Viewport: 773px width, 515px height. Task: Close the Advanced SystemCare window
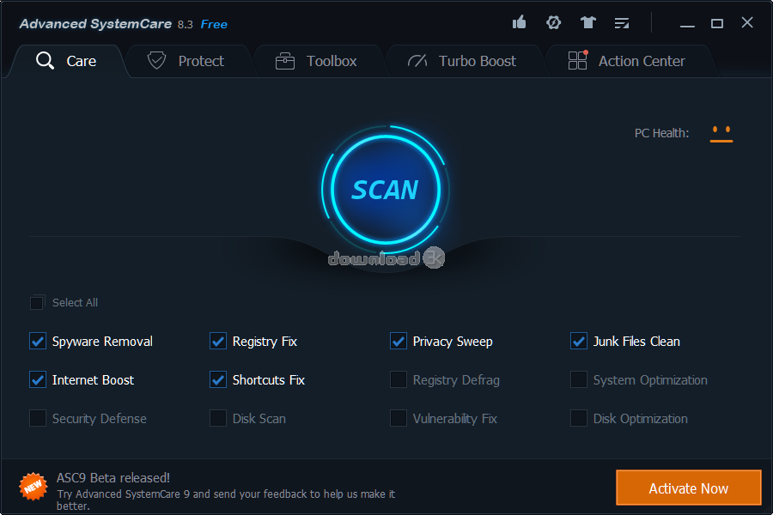click(747, 22)
